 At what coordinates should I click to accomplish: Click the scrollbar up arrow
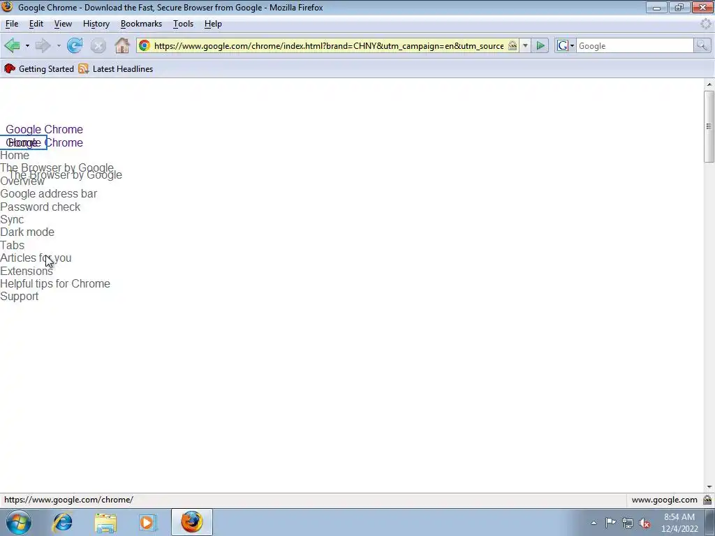pos(709,84)
